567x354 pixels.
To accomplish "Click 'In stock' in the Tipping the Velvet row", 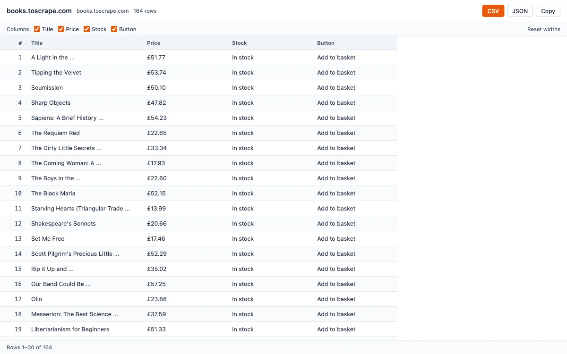I will pyautogui.click(x=243, y=73).
